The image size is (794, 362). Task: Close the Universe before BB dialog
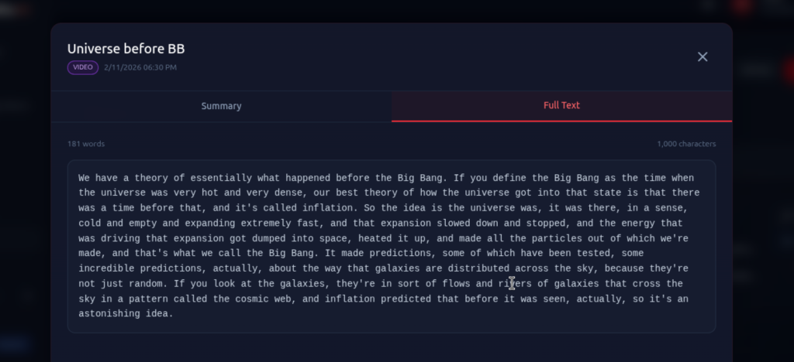coord(703,56)
